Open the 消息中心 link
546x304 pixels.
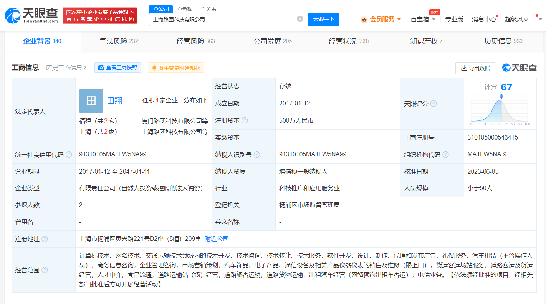(x=484, y=19)
